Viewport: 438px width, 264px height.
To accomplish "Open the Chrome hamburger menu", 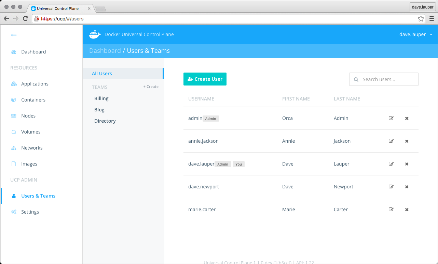I will pyautogui.click(x=432, y=19).
